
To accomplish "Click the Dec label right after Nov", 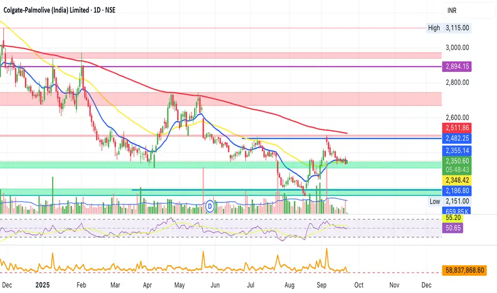I will pyautogui.click(x=427, y=285).
